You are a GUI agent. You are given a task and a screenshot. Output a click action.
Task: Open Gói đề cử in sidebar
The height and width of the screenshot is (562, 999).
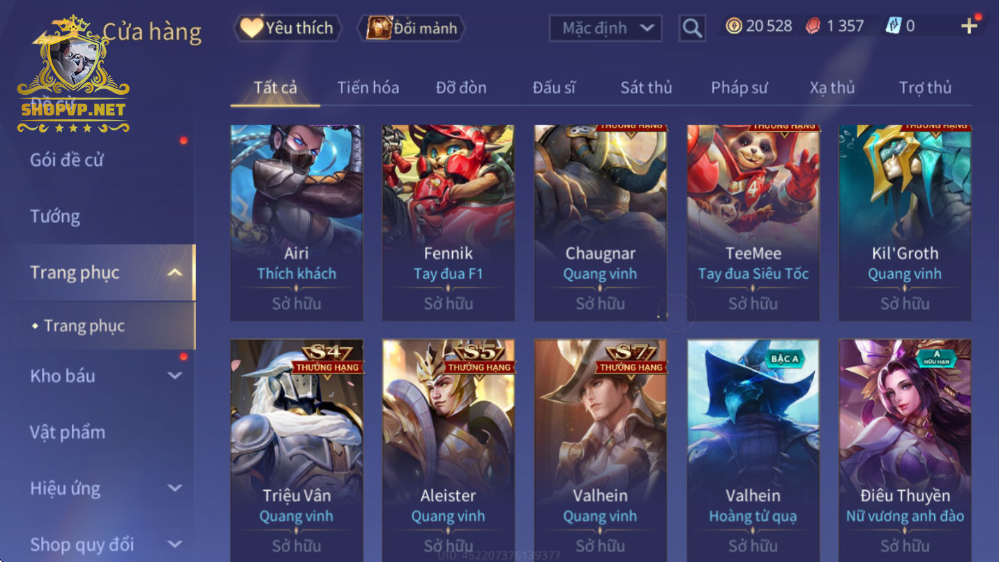tap(66, 159)
